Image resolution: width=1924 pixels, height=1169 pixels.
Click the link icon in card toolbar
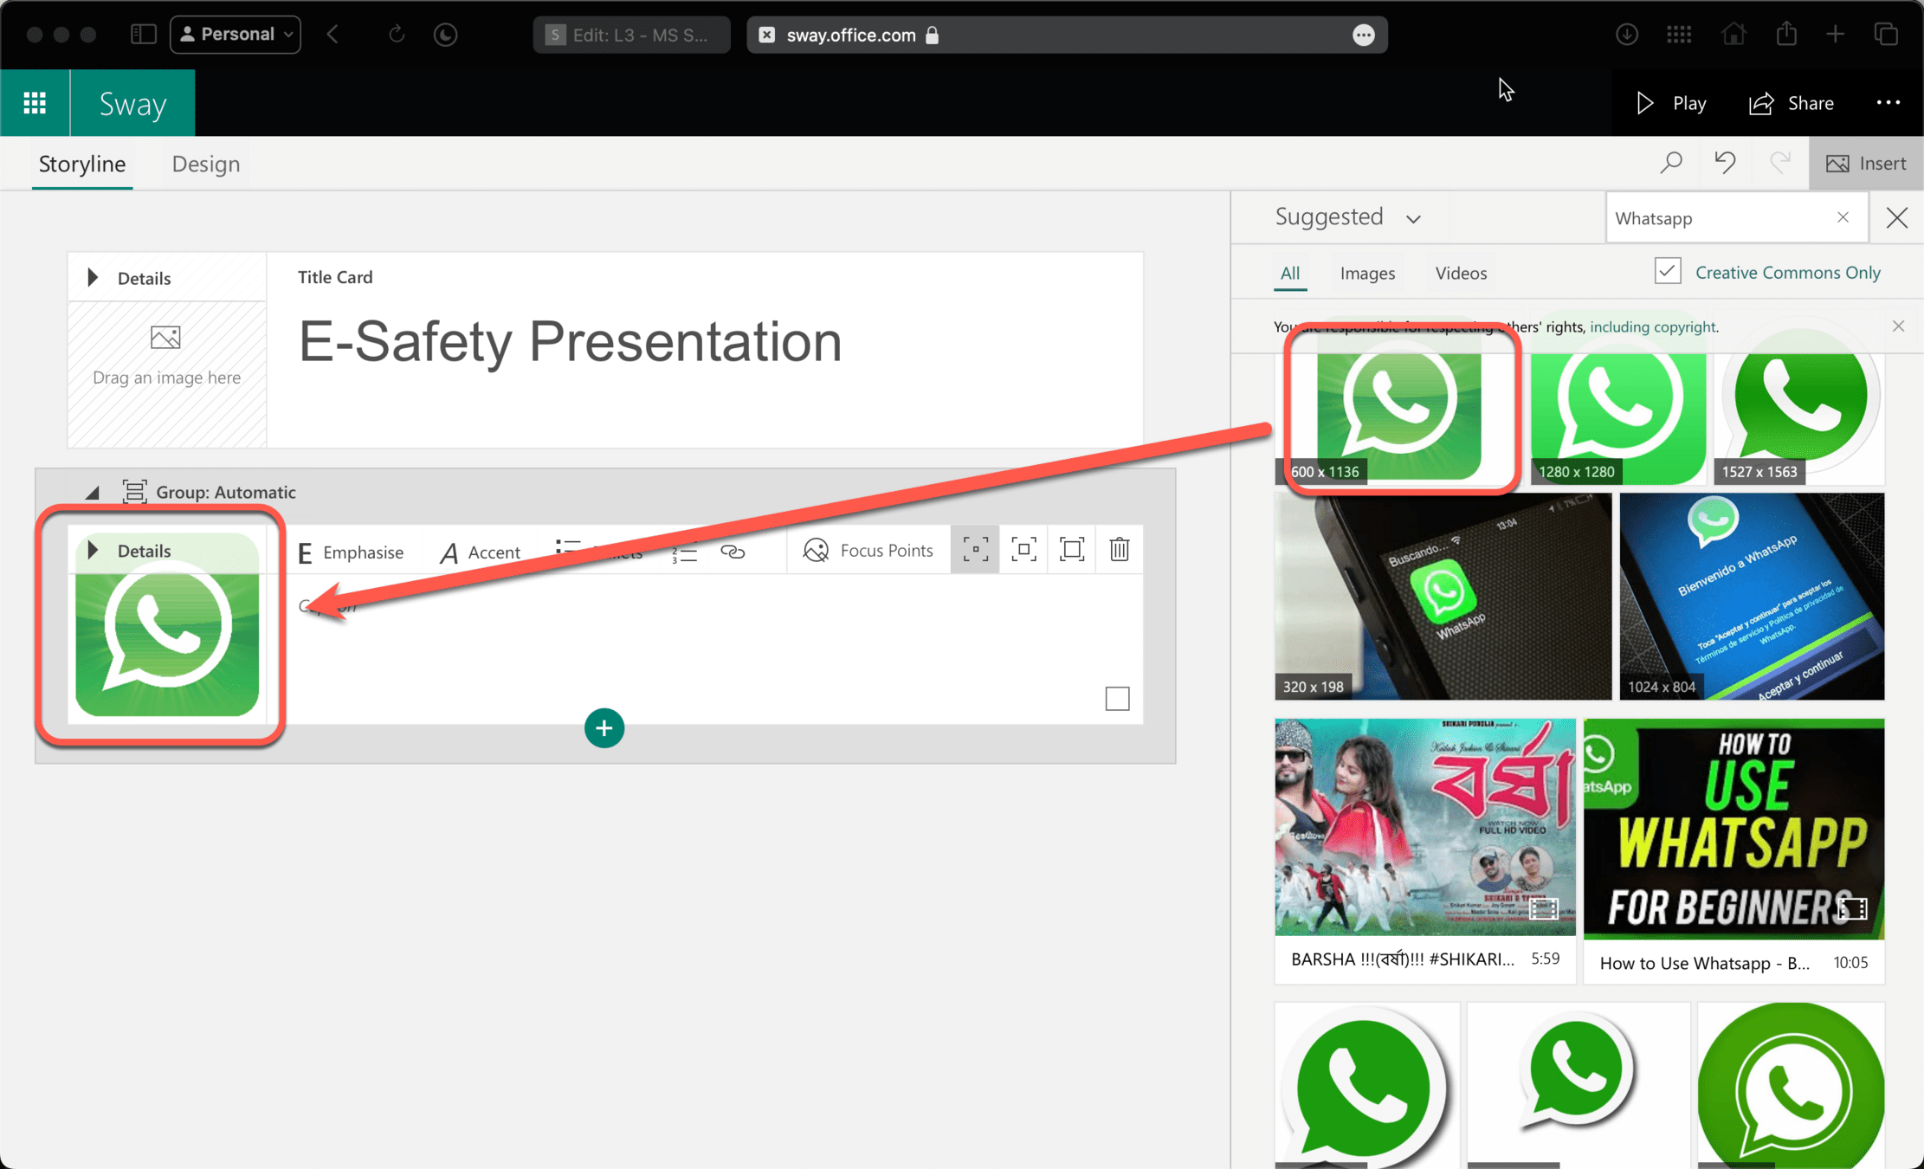733,552
